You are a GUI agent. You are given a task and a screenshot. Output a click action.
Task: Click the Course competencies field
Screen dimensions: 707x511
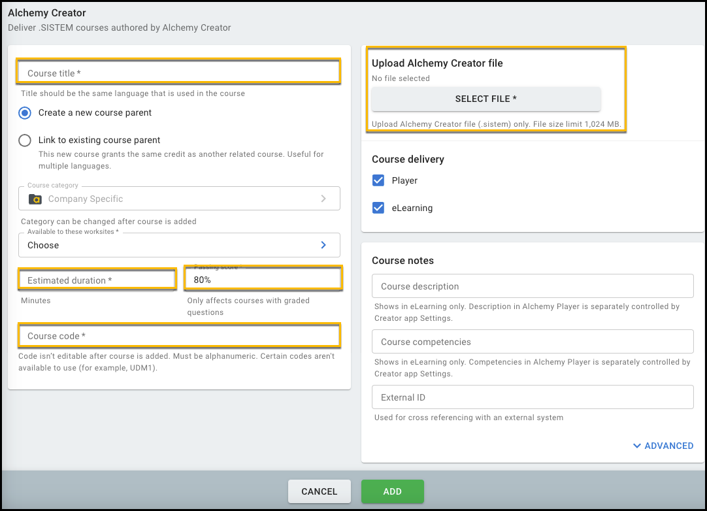[x=533, y=341]
